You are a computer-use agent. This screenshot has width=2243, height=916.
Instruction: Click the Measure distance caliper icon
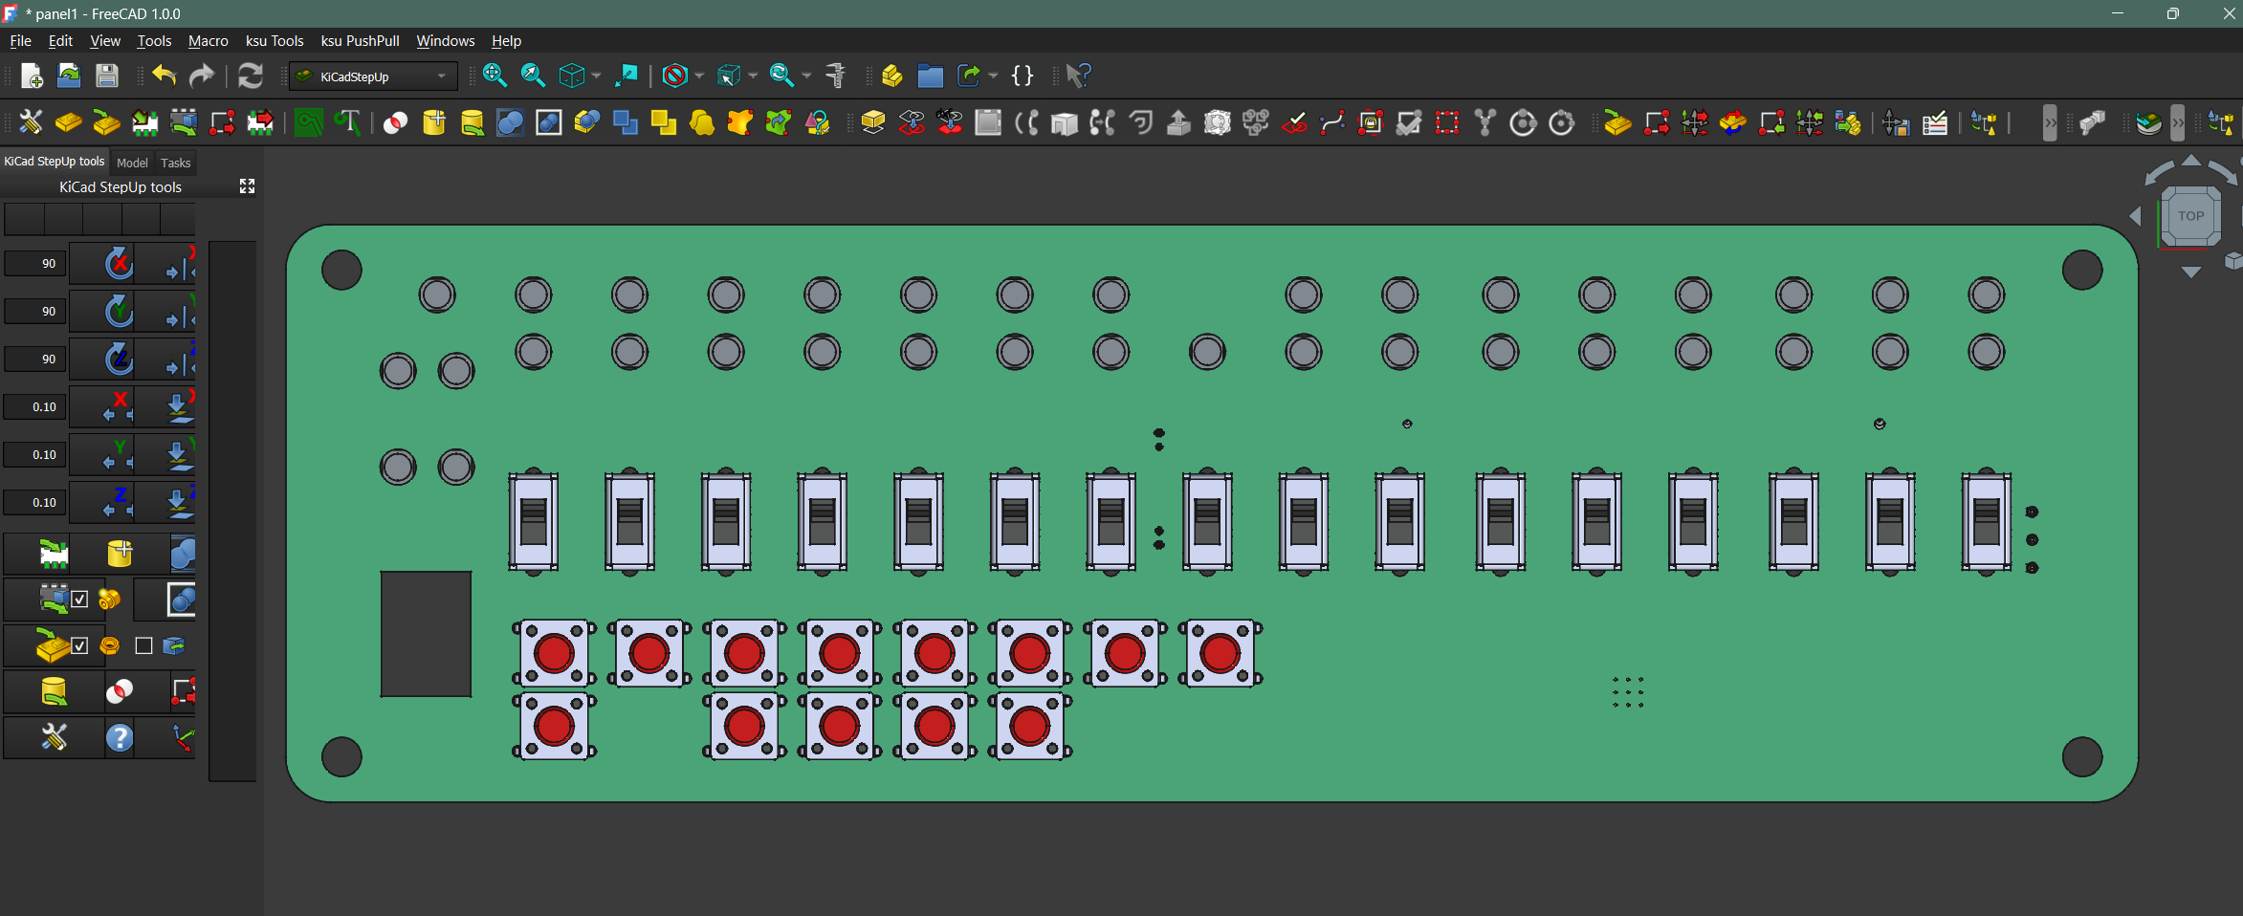click(x=836, y=76)
